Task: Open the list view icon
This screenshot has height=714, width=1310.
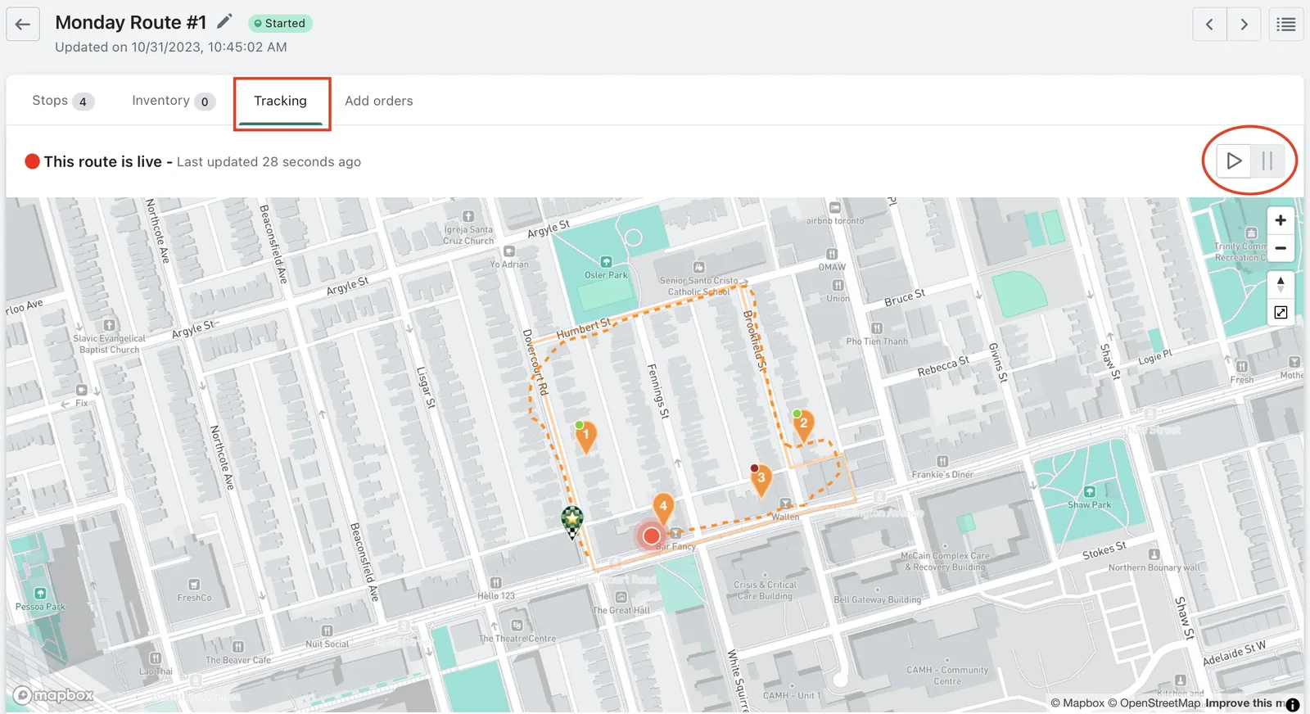Action: click(x=1286, y=24)
